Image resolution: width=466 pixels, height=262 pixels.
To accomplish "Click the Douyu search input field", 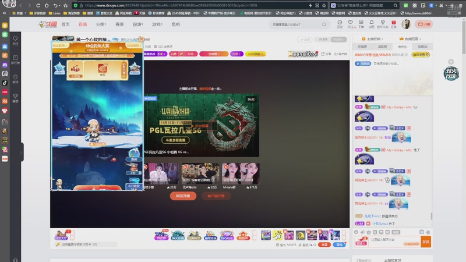I will (x=296, y=24).
